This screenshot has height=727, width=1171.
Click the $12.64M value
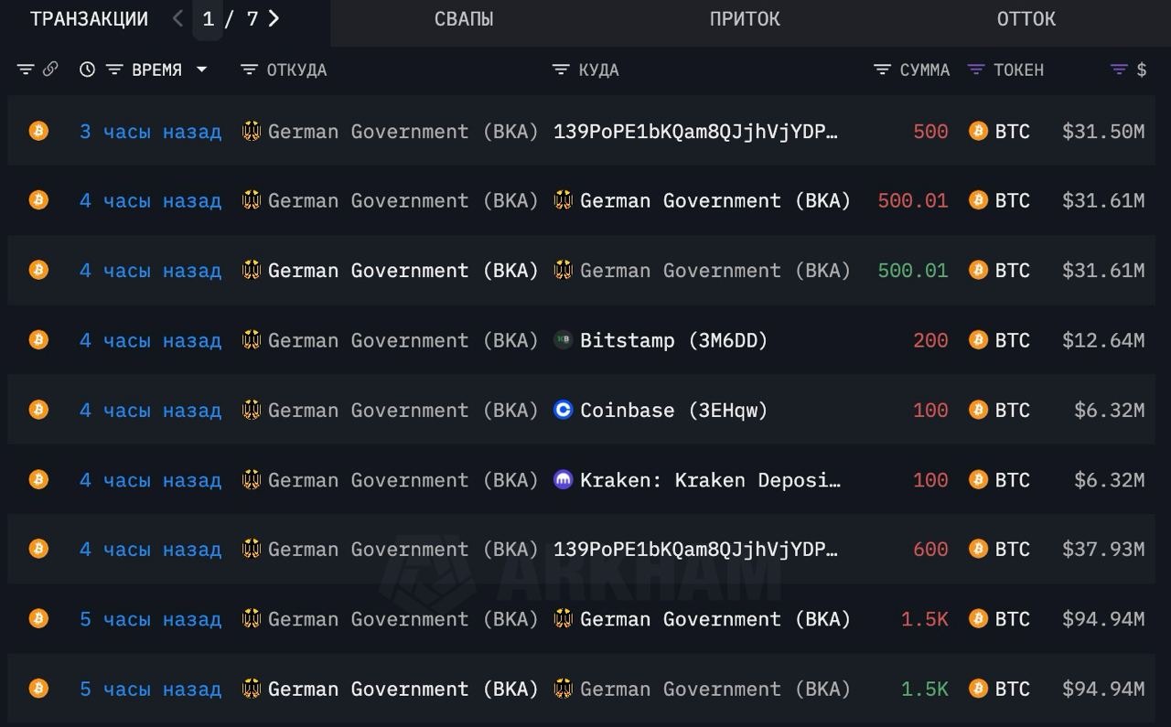(1103, 341)
